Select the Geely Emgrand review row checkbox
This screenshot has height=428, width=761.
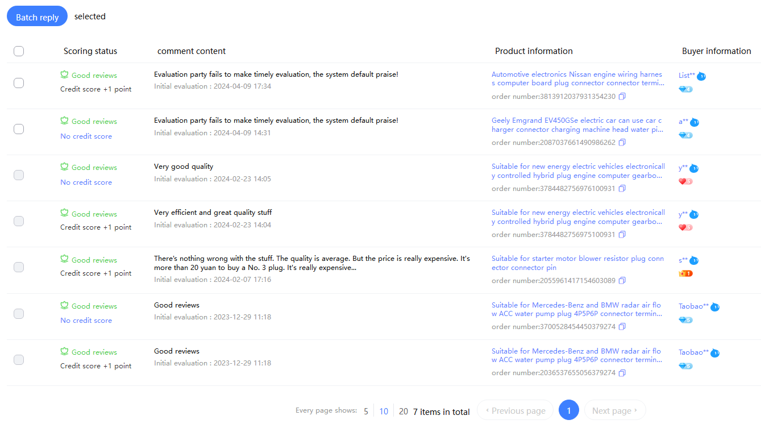[x=19, y=129]
